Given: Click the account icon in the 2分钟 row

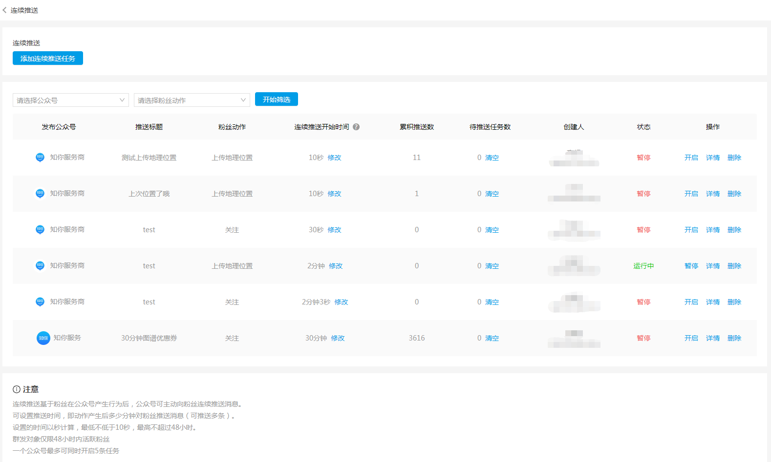Looking at the screenshot, I should click(40, 266).
